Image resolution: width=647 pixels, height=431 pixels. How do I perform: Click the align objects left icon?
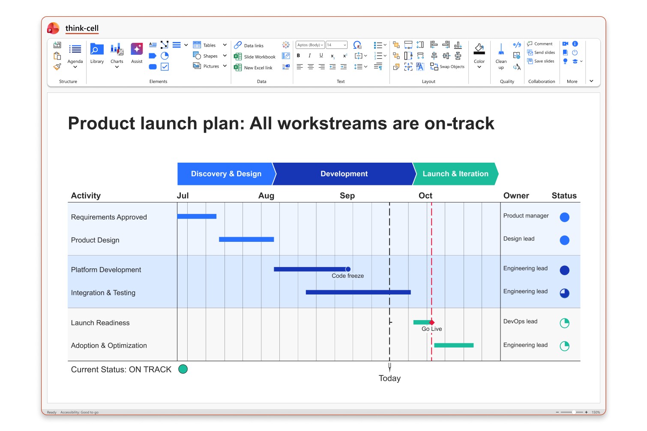coord(434,45)
